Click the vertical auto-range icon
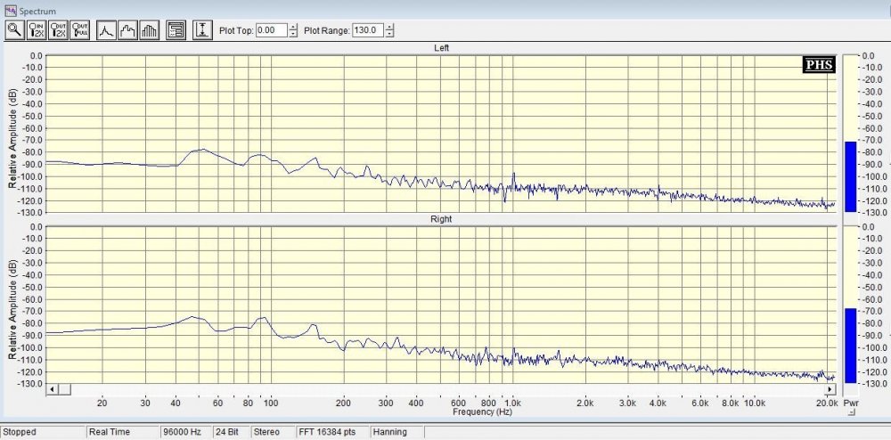 pyautogui.click(x=202, y=30)
